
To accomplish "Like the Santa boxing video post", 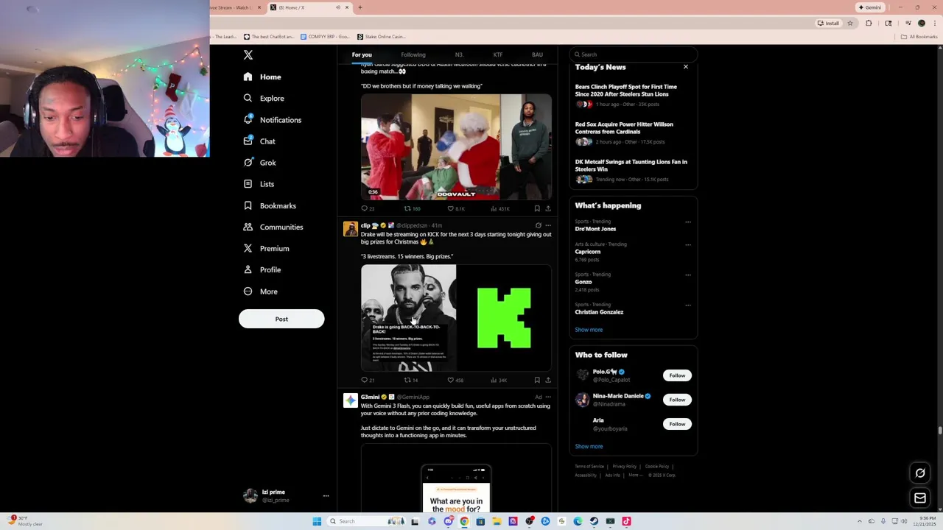I will (x=451, y=208).
